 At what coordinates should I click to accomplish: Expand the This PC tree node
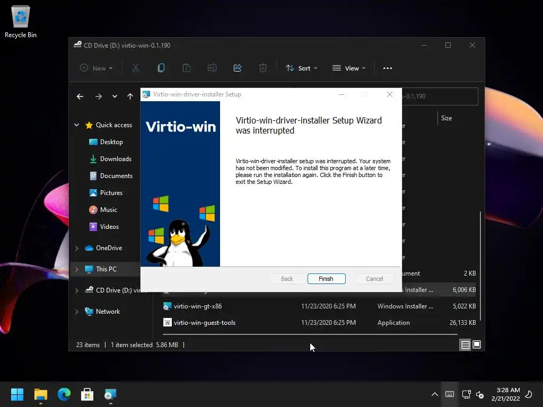click(76, 269)
